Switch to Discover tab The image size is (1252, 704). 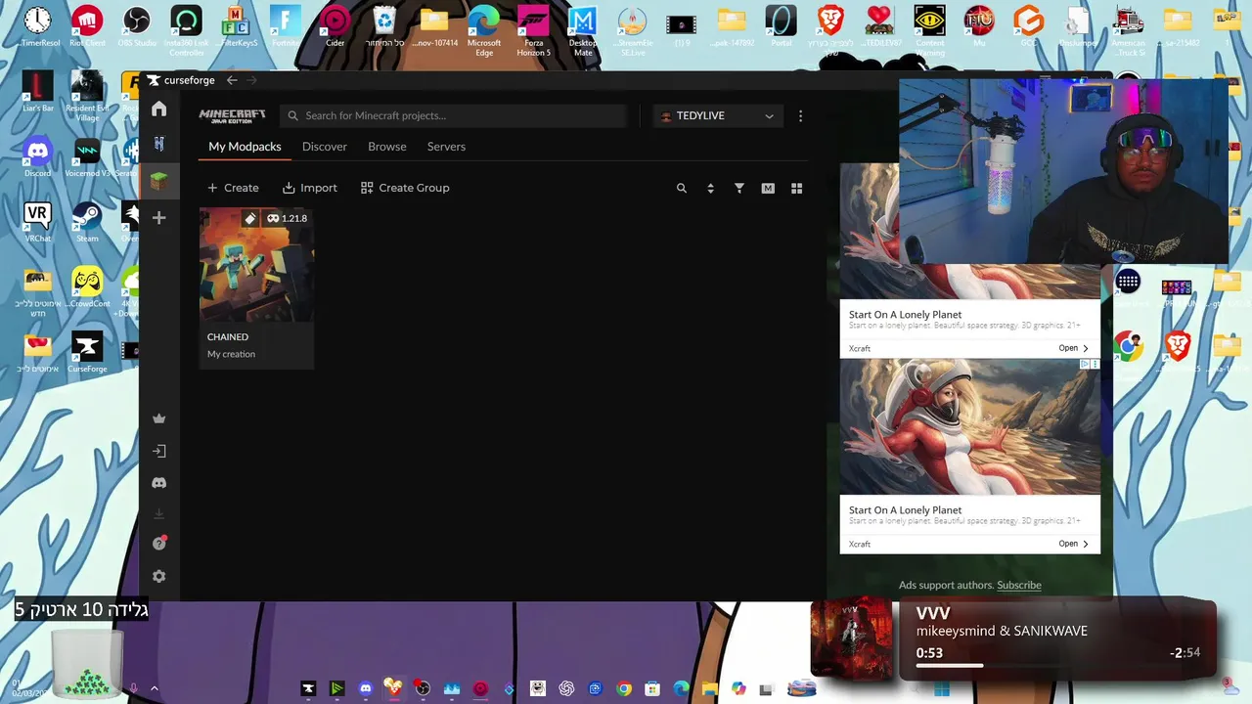pos(325,147)
